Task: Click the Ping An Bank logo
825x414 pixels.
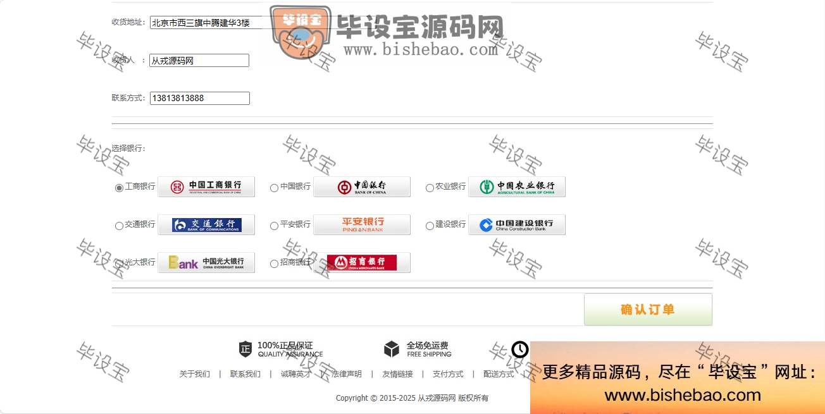Action: [362, 224]
